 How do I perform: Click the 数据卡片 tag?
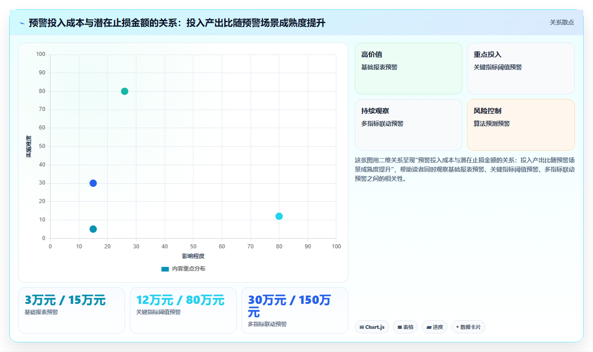click(x=468, y=327)
